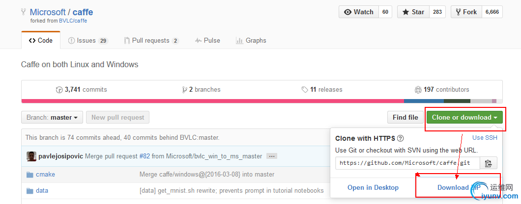Toggle the Clone or download dropdown

click(464, 117)
